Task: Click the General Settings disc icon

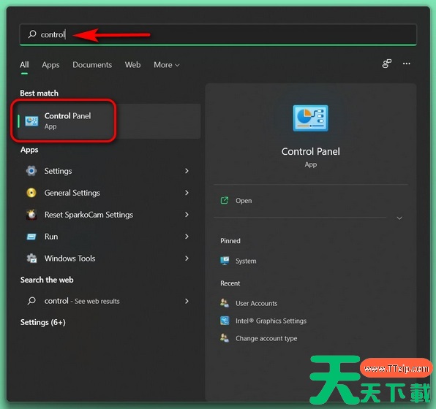Action: [x=31, y=193]
